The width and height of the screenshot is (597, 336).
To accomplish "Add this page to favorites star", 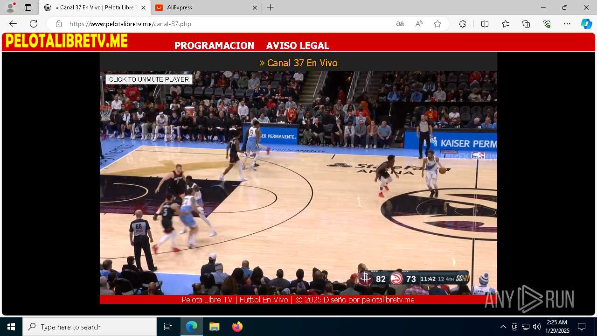I will coord(437,24).
